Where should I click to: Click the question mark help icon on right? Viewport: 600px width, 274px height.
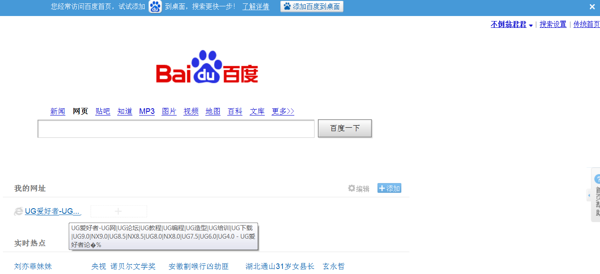[x=597, y=179]
